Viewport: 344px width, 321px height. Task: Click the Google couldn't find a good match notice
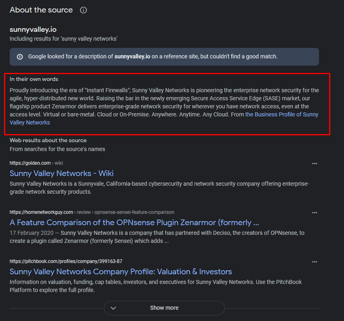(x=164, y=57)
